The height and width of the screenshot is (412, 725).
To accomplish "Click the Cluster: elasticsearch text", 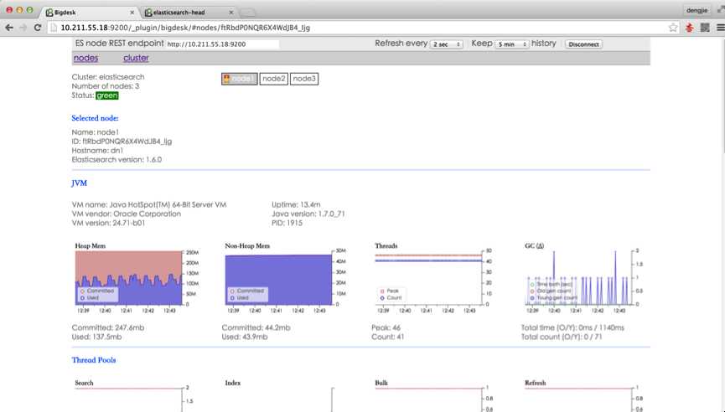I will point(108,77).
